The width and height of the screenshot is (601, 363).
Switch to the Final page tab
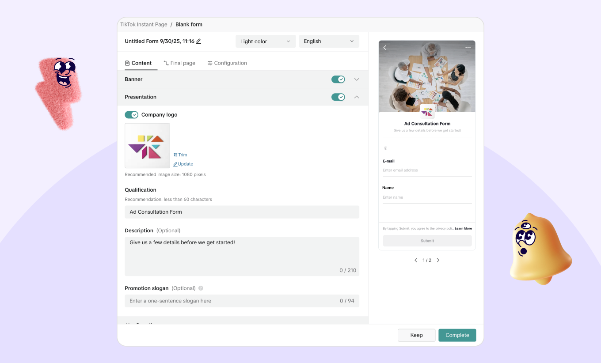pos(179,63)
